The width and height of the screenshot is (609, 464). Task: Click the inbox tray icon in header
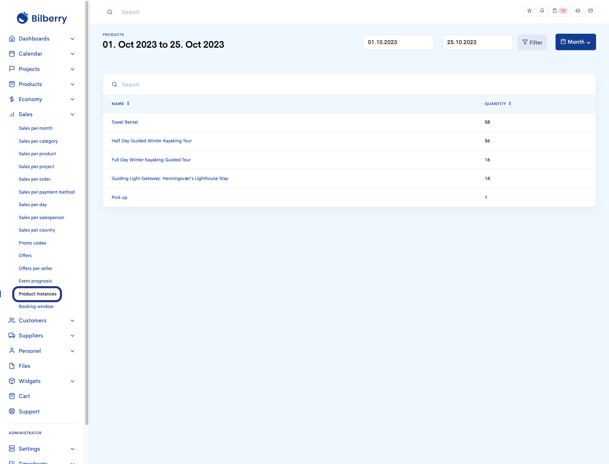[578, 11]
